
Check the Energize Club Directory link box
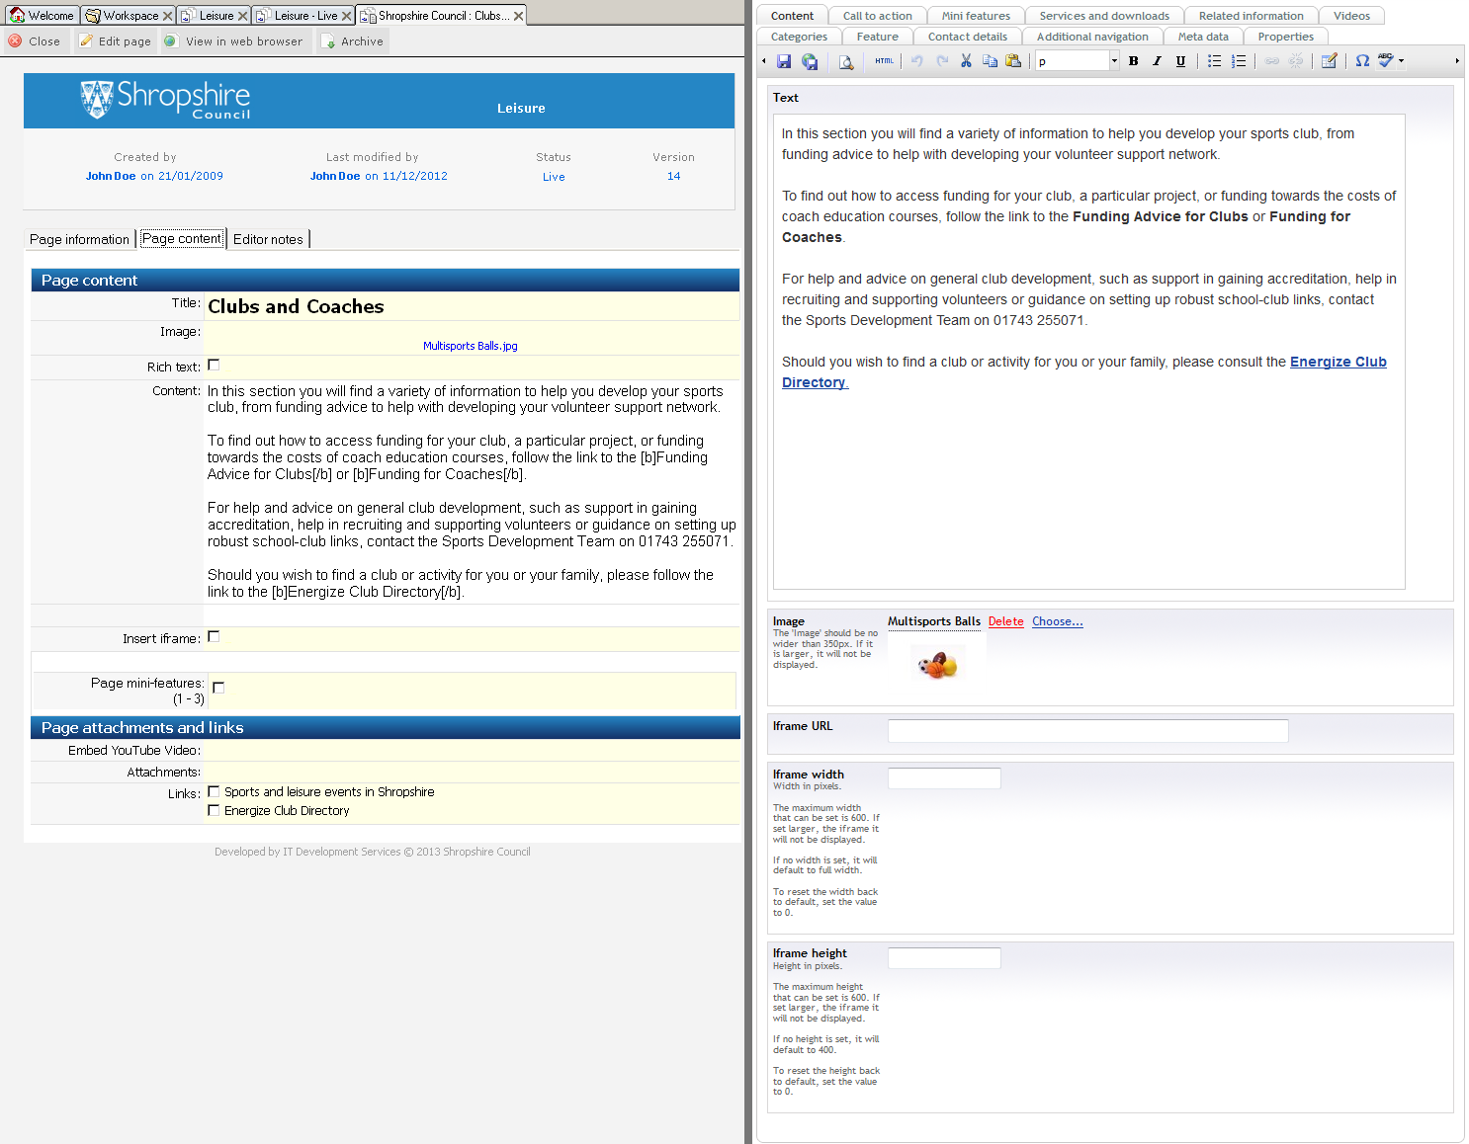(214, 810)
